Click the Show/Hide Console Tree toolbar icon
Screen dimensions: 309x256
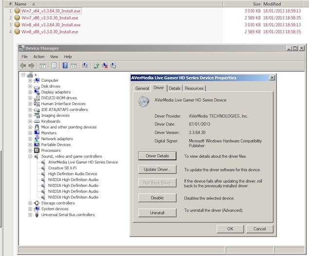pyautogui.click(x=43, y=66)
